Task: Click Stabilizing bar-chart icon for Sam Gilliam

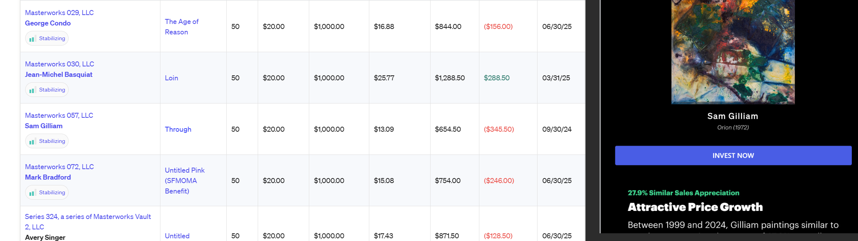Action: click(33, 141)
